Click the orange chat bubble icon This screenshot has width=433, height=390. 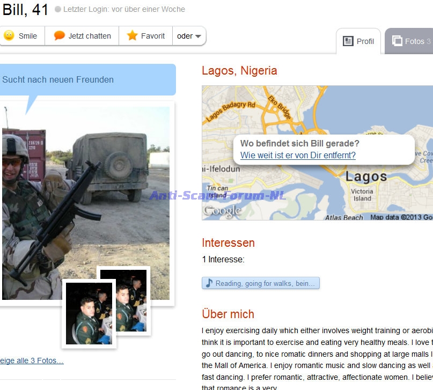point(59,35)
